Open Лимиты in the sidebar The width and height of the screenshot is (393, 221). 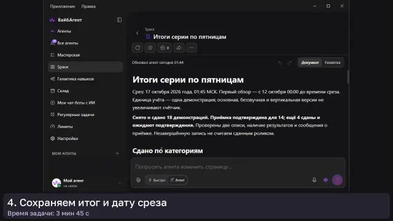coord(85,126)
